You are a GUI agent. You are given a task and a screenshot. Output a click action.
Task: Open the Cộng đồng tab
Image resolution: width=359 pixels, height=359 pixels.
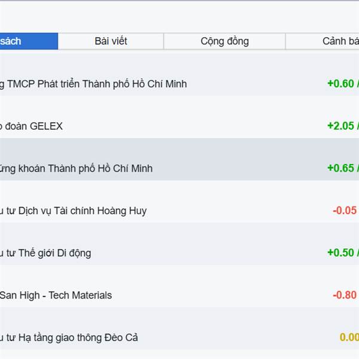(224, 41)
